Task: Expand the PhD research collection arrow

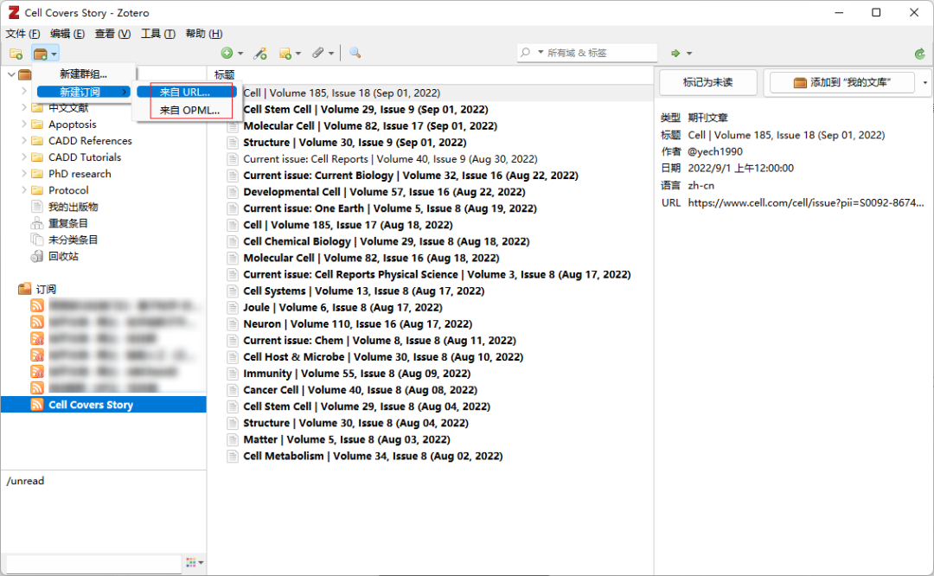Action: (x=24, y=174)
